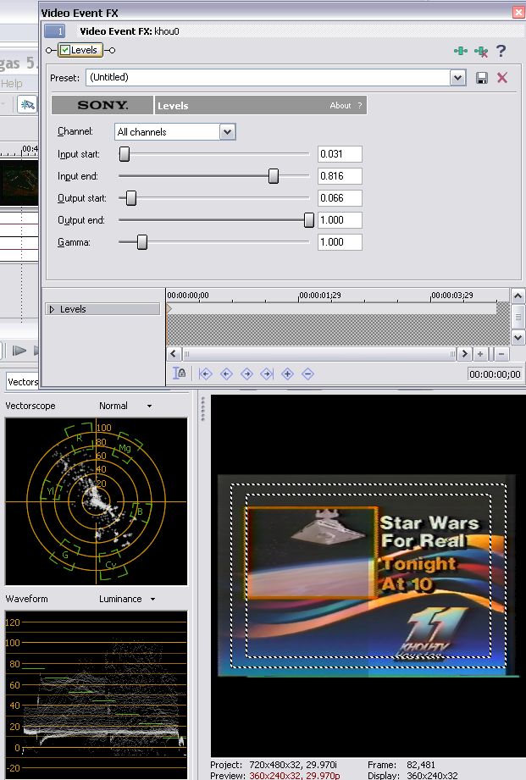
Task: Click the keyframe timeline scroll up arrow
Action: (x=518, y=296)
